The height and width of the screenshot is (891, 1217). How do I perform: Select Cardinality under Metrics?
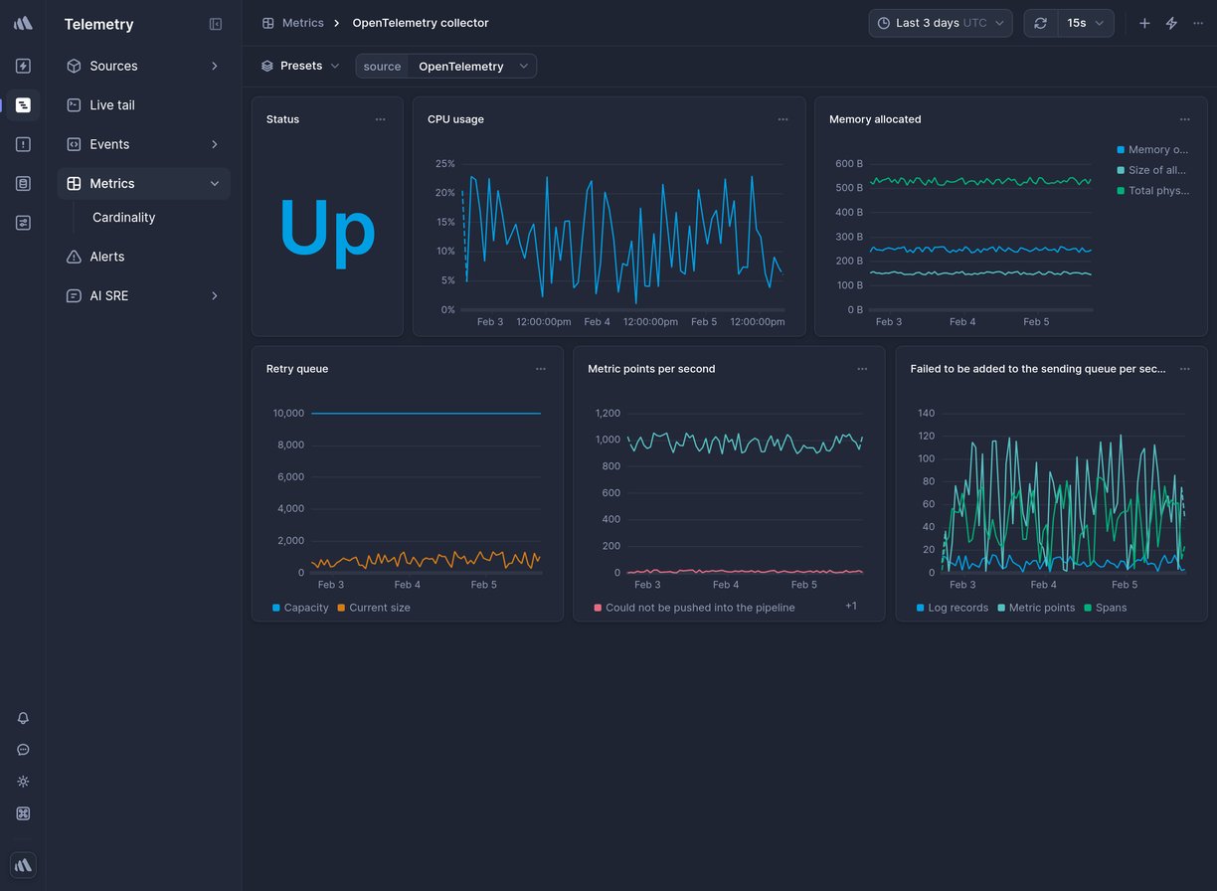pos(123,217)
